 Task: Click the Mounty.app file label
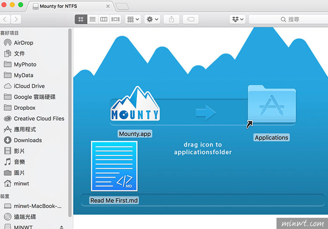point(135,134)
